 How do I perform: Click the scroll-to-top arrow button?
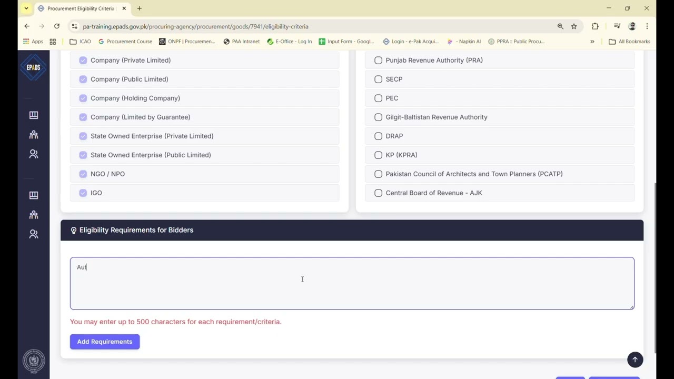pyautogui.click(x=635, y=360)
